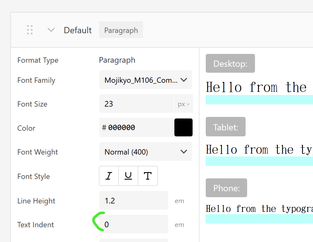This screenshot has height=242, width=313.
Task: Toggle italic styling for the paragraph
Action: [109, 176]
